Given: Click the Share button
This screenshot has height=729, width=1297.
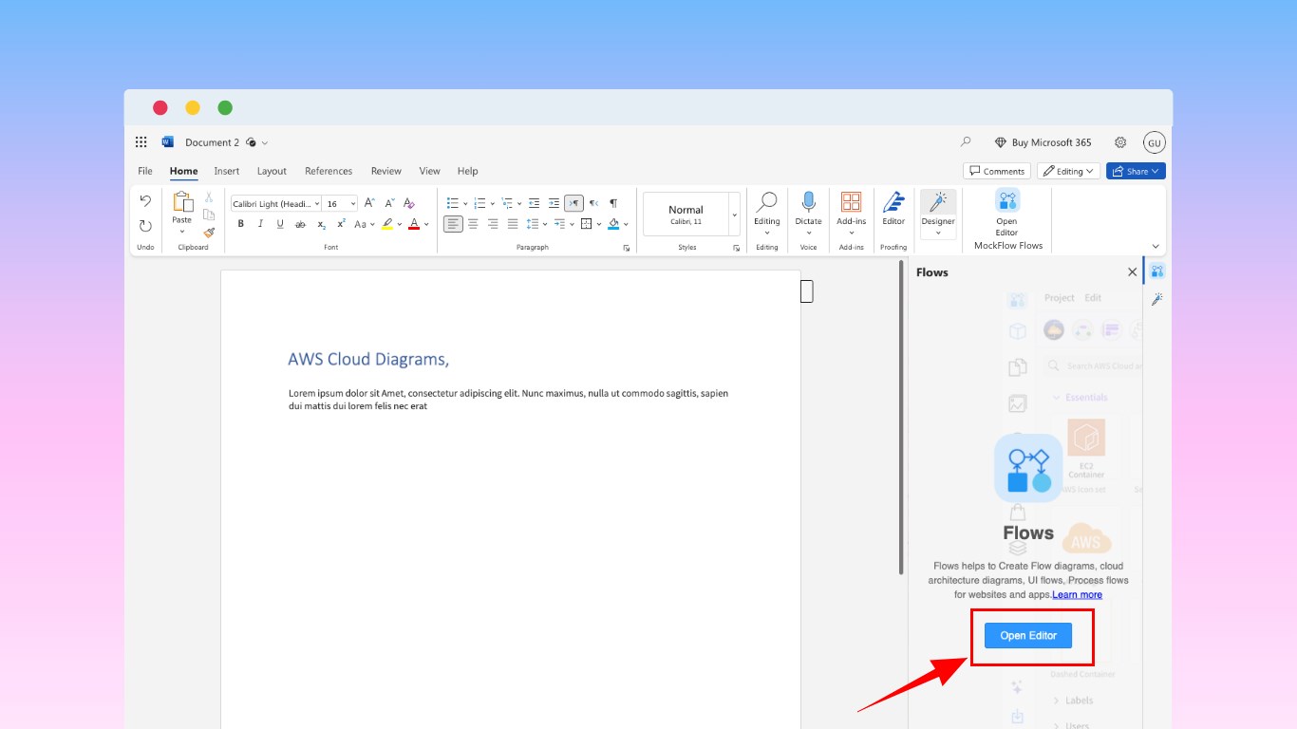Looking at the screenshot, I should [1136, 171].
